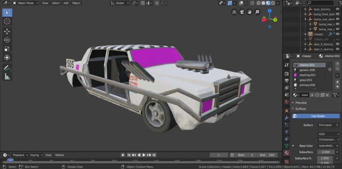342x169 pixels.
Task: Toggle camera view in viewport
Action: (x=242, y=12)
